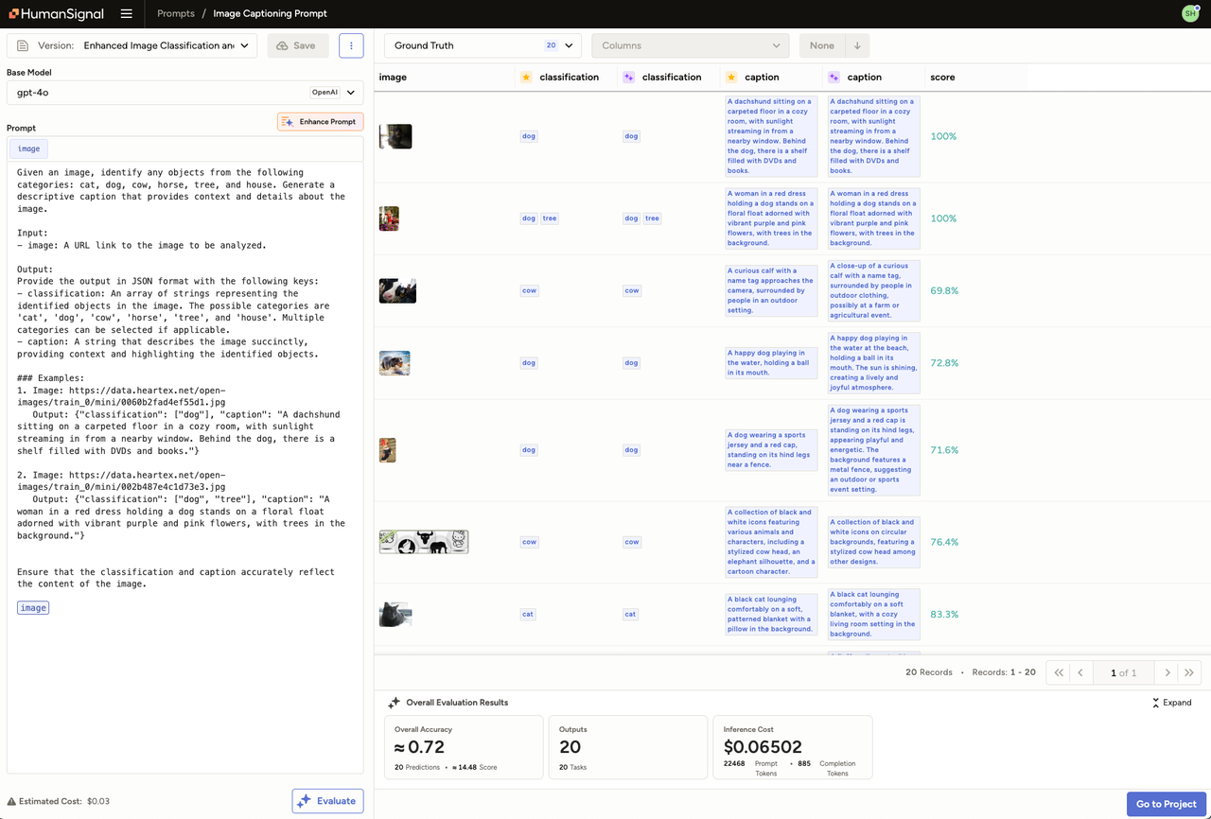Open the gpt-4o Base Model dropdown
Image resolution: width=1211 pixels, height=819 pixels.
pos(349,92)
